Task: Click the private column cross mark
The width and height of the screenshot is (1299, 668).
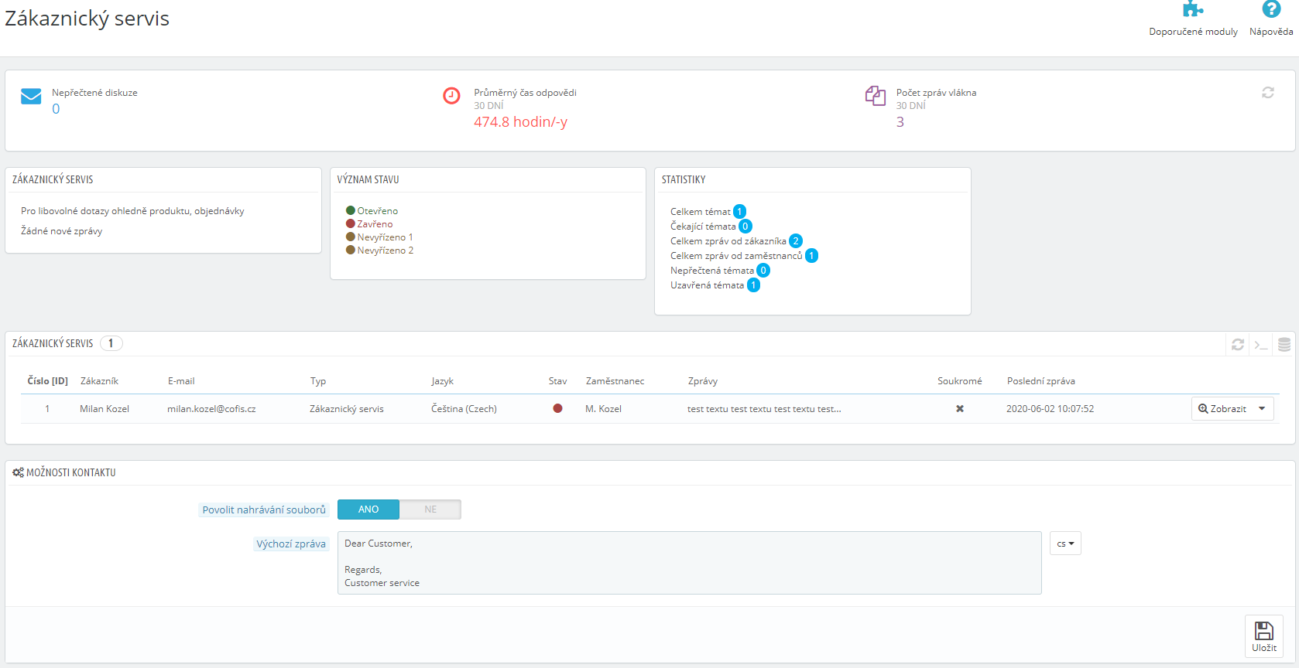Action: pyautogui.click(x=960, y=409)
